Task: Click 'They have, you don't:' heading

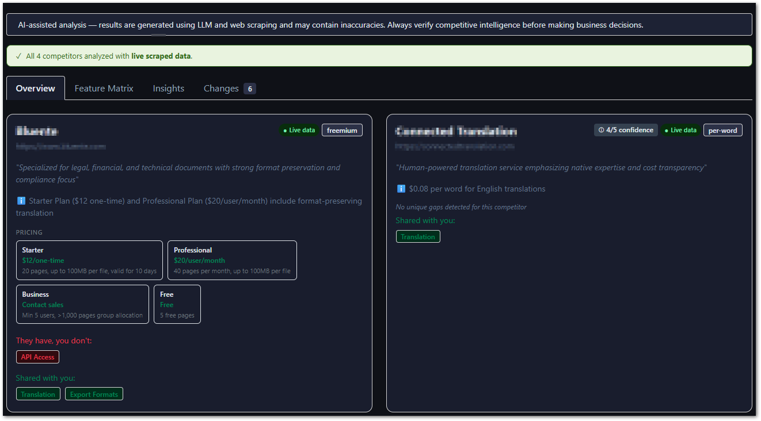Action: pos(54,340)
